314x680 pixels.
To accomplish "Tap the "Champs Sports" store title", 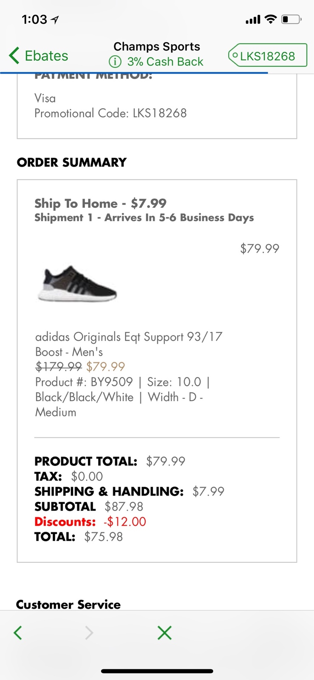I will pos(157,47).
